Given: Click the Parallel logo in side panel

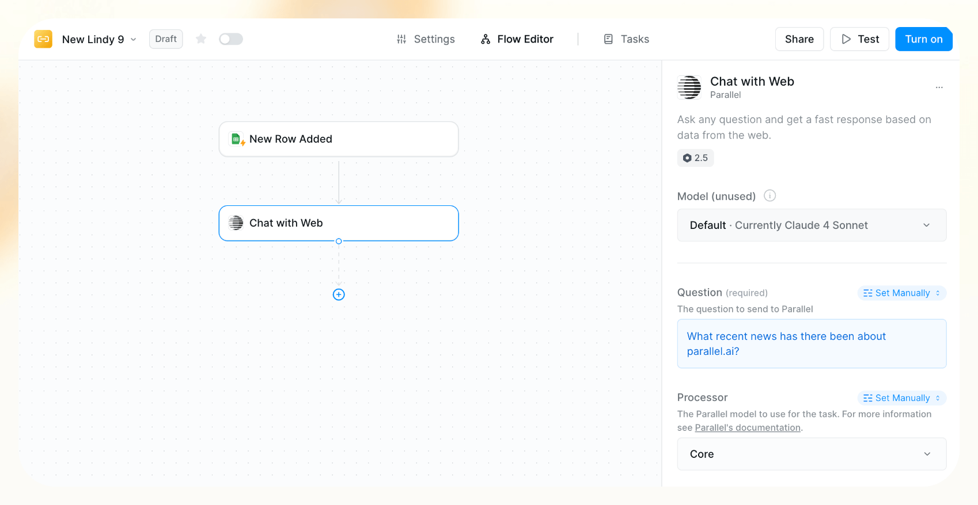Looking at the screenshot, I should pos(689,87).
